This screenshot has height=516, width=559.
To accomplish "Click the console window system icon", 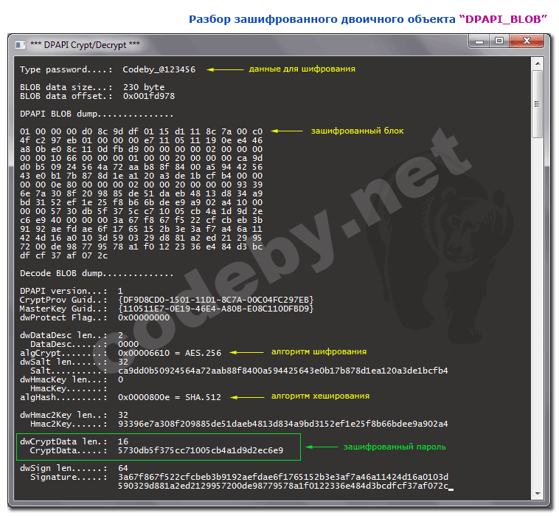I will pyautogui.click(x=21, y=45).
